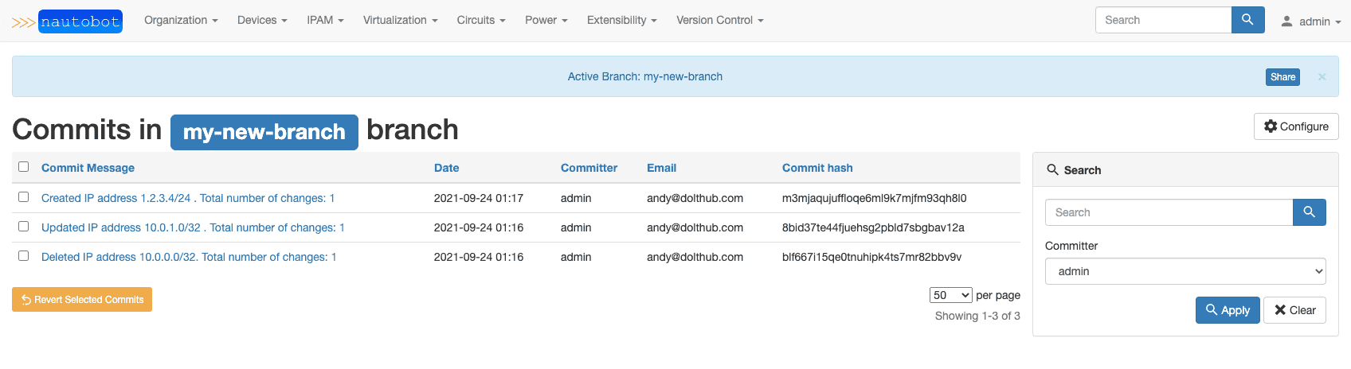
Task: Expand the IPAM menu
Action: (x=325, y=20)
